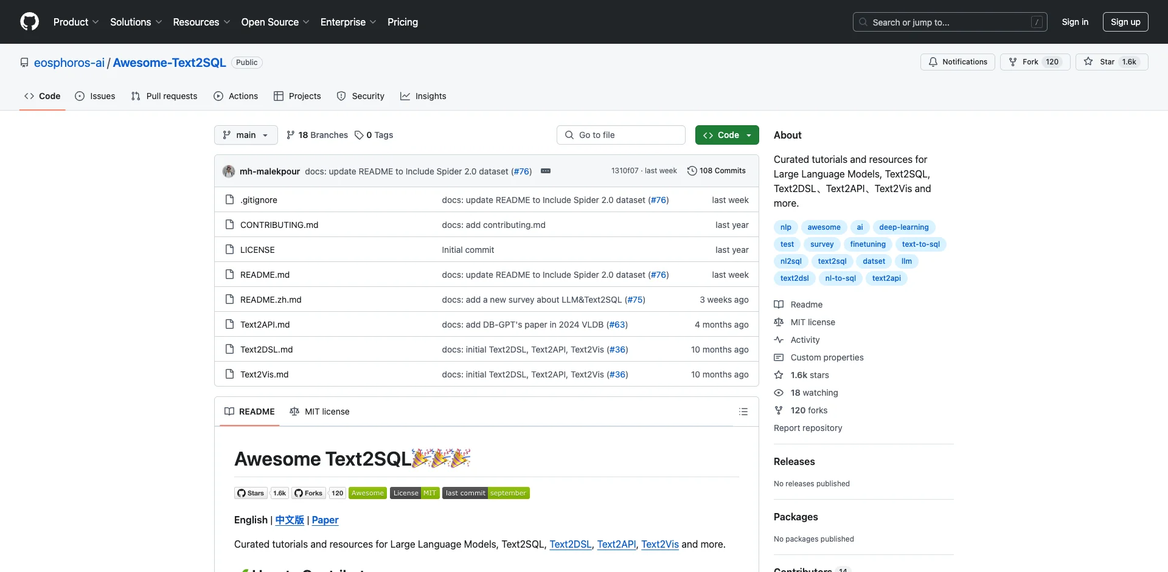Click the Go to file search field
The width and height of the screenshot is (1168, 572).
coord(621,135)
